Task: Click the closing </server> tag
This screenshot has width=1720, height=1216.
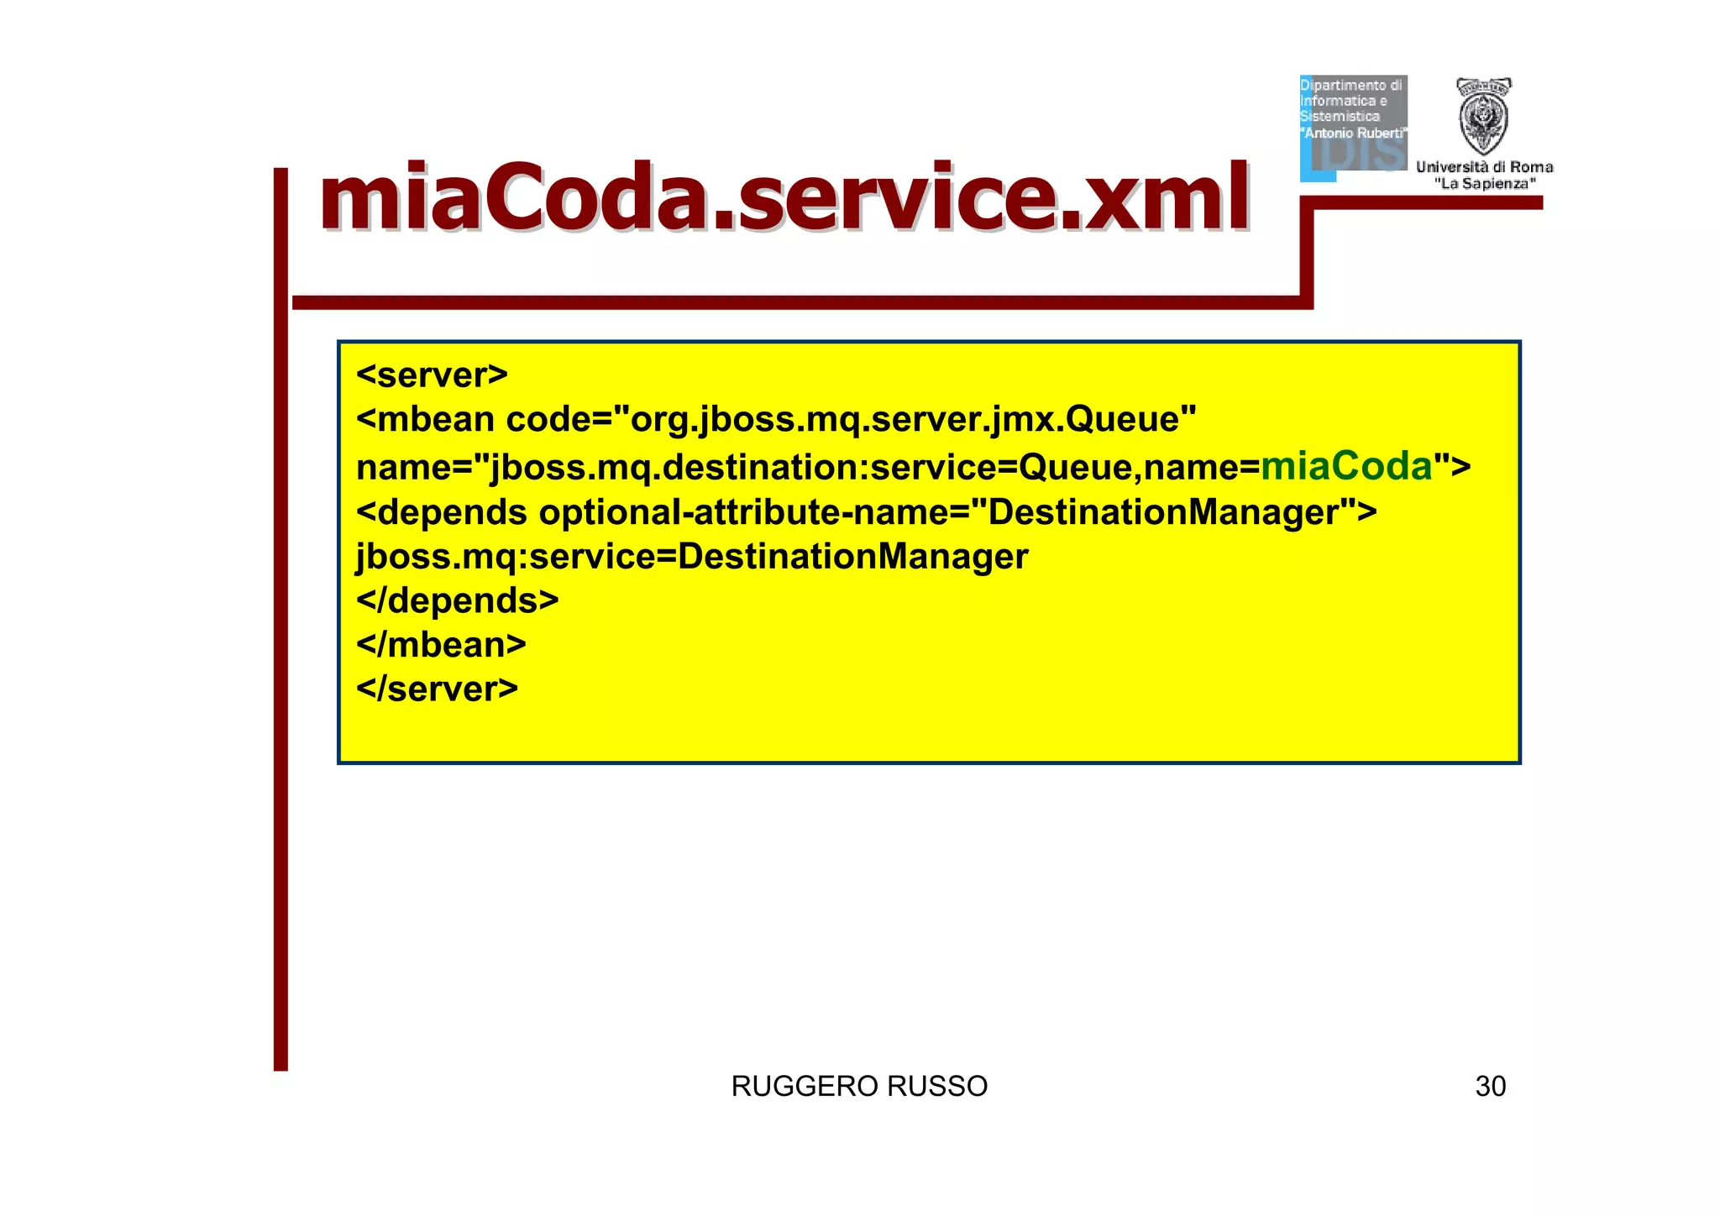Action: (x=437, y=689)
